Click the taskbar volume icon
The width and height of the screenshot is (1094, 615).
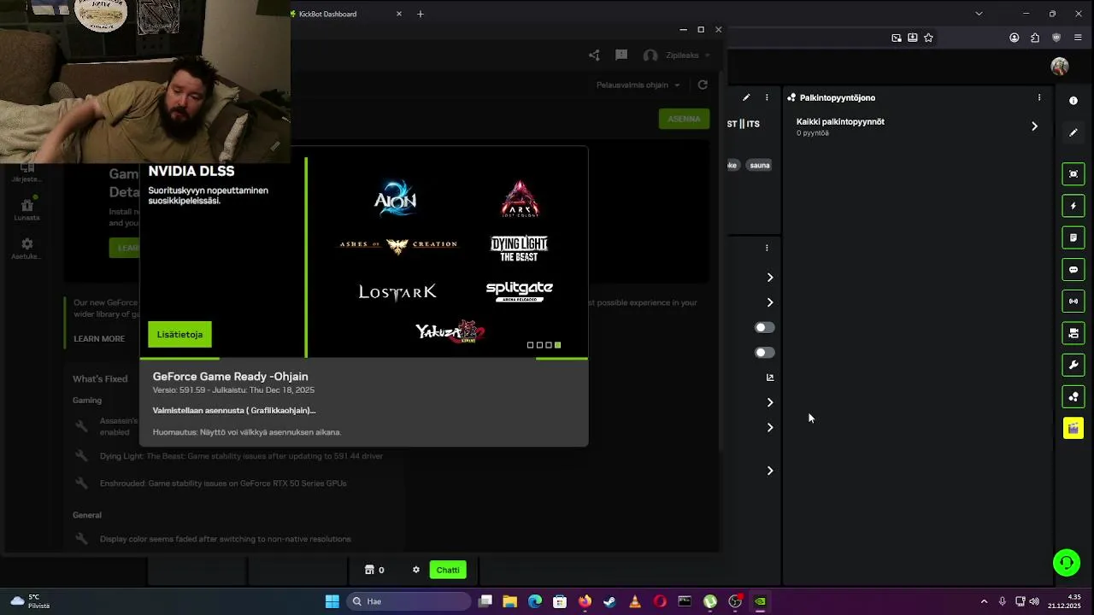[1035, 601]
